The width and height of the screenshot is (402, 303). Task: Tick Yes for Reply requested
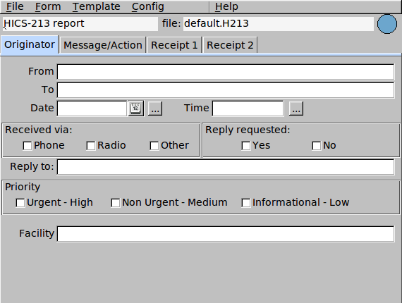click(246, 146)
